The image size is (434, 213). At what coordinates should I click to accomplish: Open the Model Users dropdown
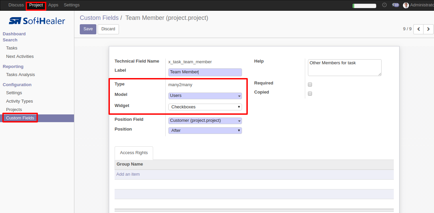pos(205,96)
